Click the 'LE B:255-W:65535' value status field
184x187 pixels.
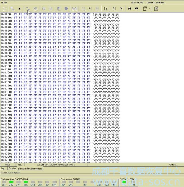coord(55,165)
